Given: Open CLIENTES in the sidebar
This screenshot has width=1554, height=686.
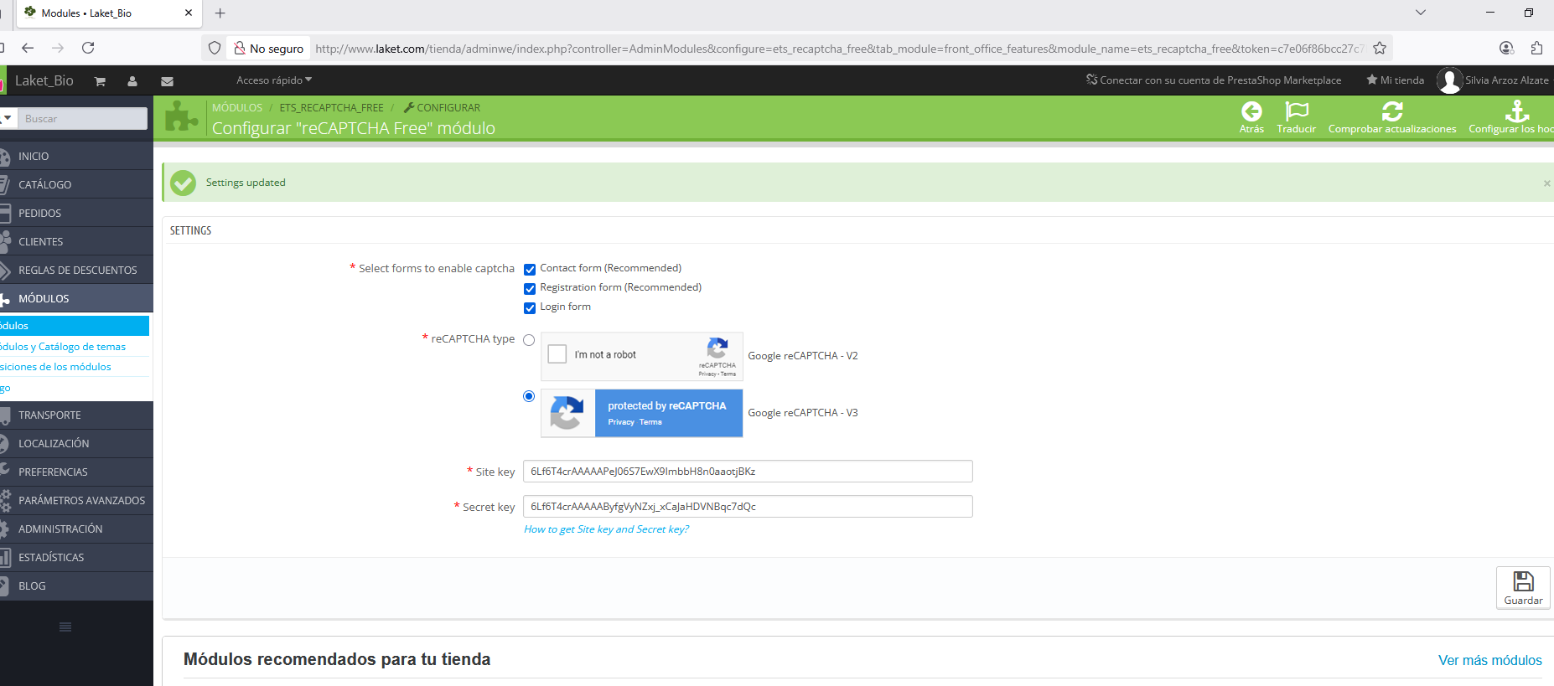Looking at the screenshot, I should pyautogui.click(x=76, y=242).
